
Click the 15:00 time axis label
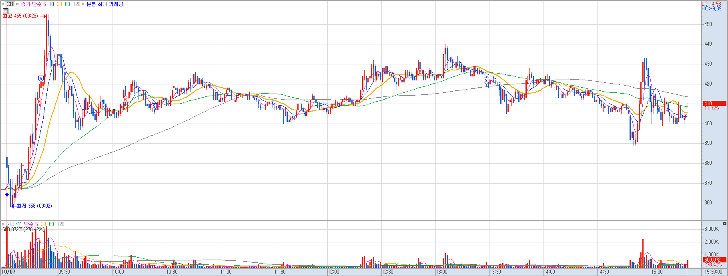(657, 272)
